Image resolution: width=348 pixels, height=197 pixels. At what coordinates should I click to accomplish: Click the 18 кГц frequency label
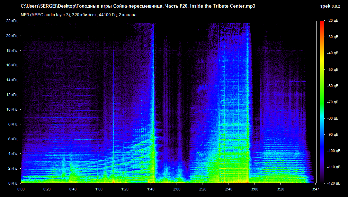(x=11, y=50)
